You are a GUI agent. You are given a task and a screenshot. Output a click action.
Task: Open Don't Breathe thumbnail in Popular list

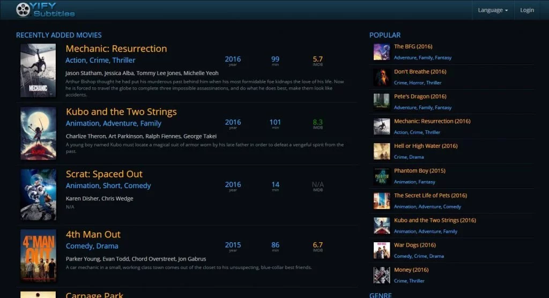[381, 77]
